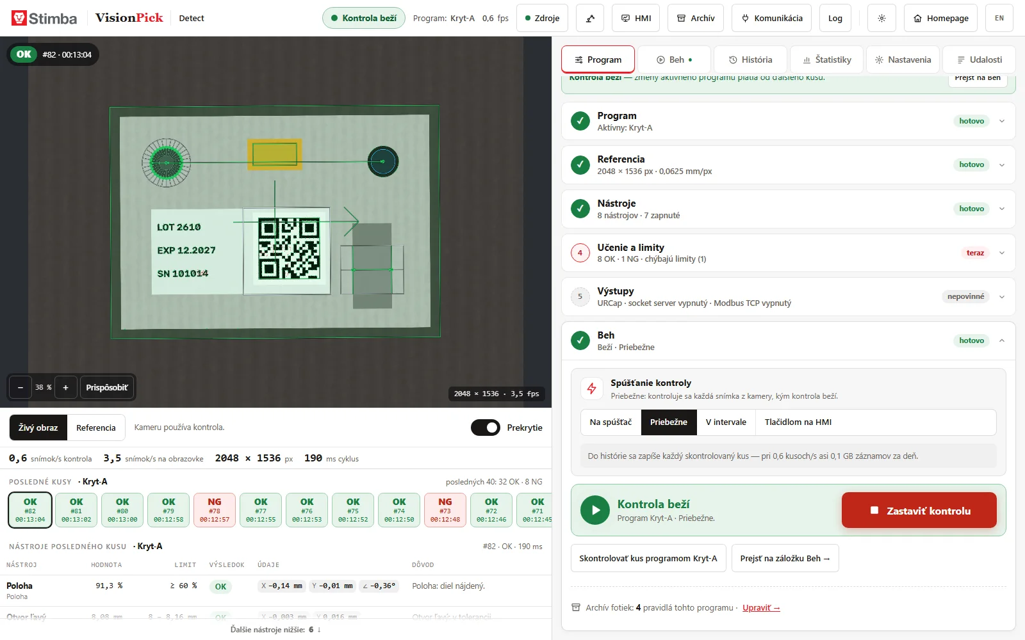Click the lightning icon in Spúšťanie kontroly

(x=592, y=388)
